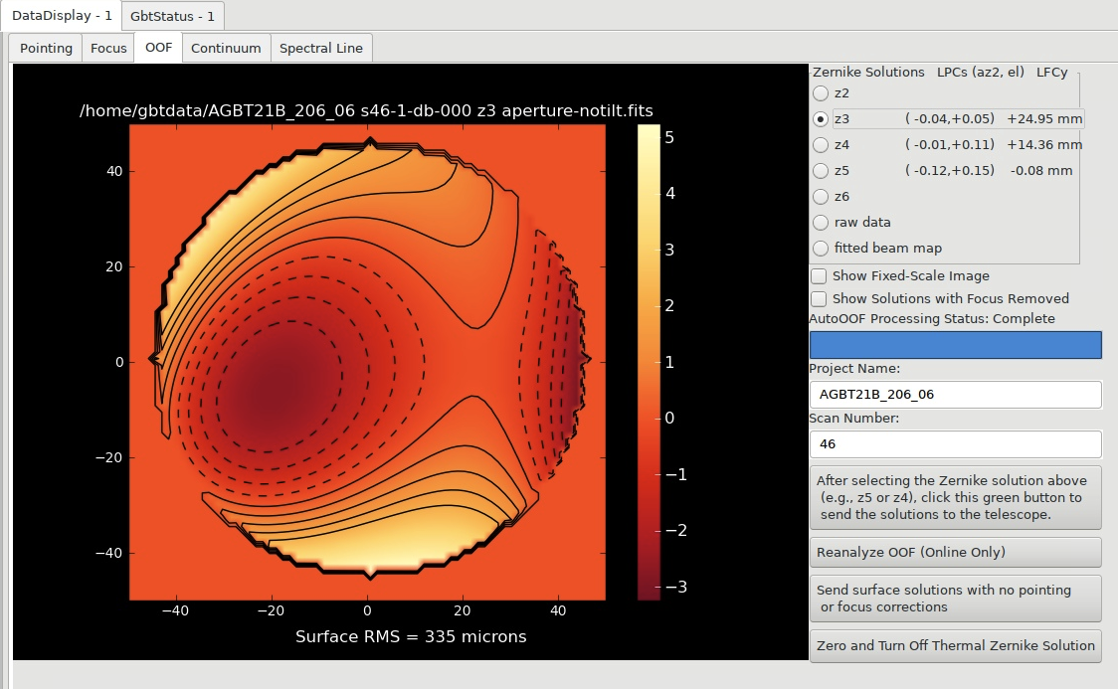Zero and Turn Off Thermal Zernike Solution
1118x689 pixels.
click(956, 645)
